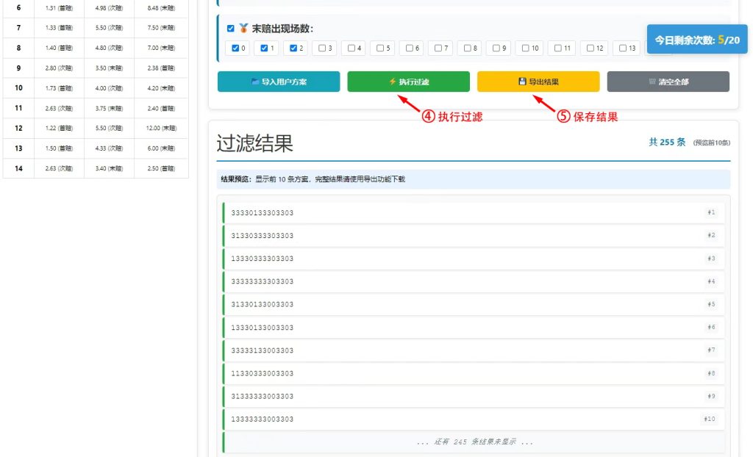Click the 2.80 (次赔) cell in row 9

59,68
